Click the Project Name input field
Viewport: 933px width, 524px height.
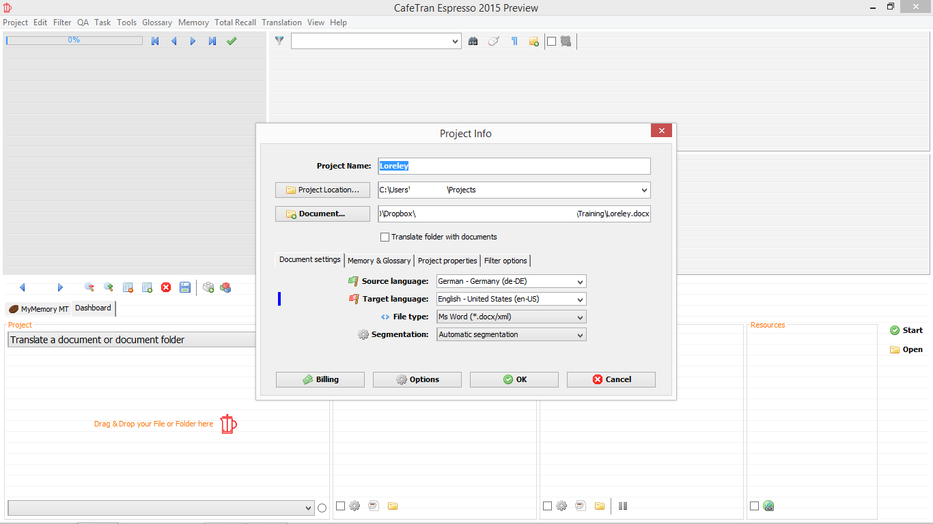click(514, 166)
